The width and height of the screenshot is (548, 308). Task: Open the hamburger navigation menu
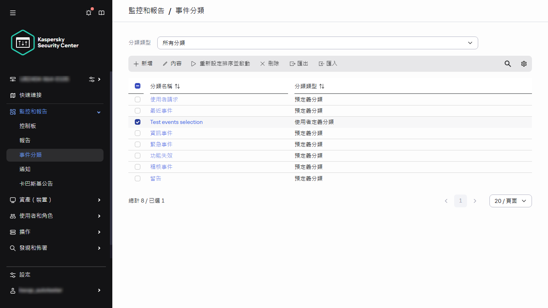(x=12, y=12)
